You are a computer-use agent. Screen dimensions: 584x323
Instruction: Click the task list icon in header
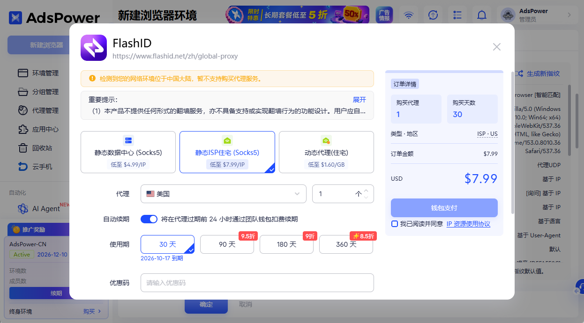coord(458,15)
